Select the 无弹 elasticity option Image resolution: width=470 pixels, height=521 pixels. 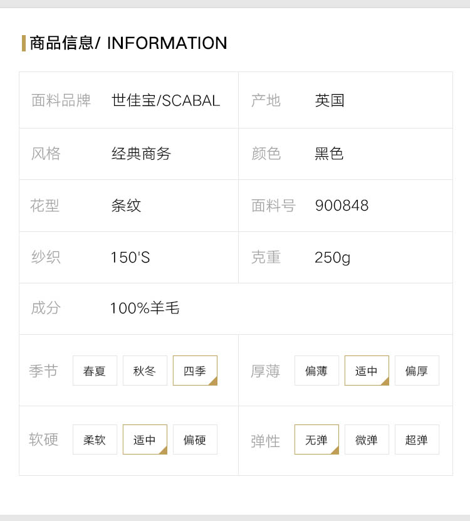coord(316,439)
